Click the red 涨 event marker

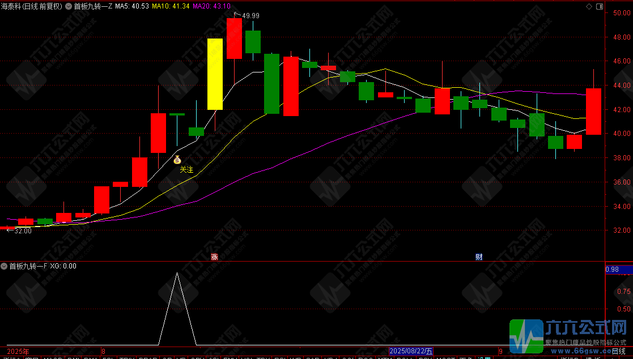[x=214, y=257]
